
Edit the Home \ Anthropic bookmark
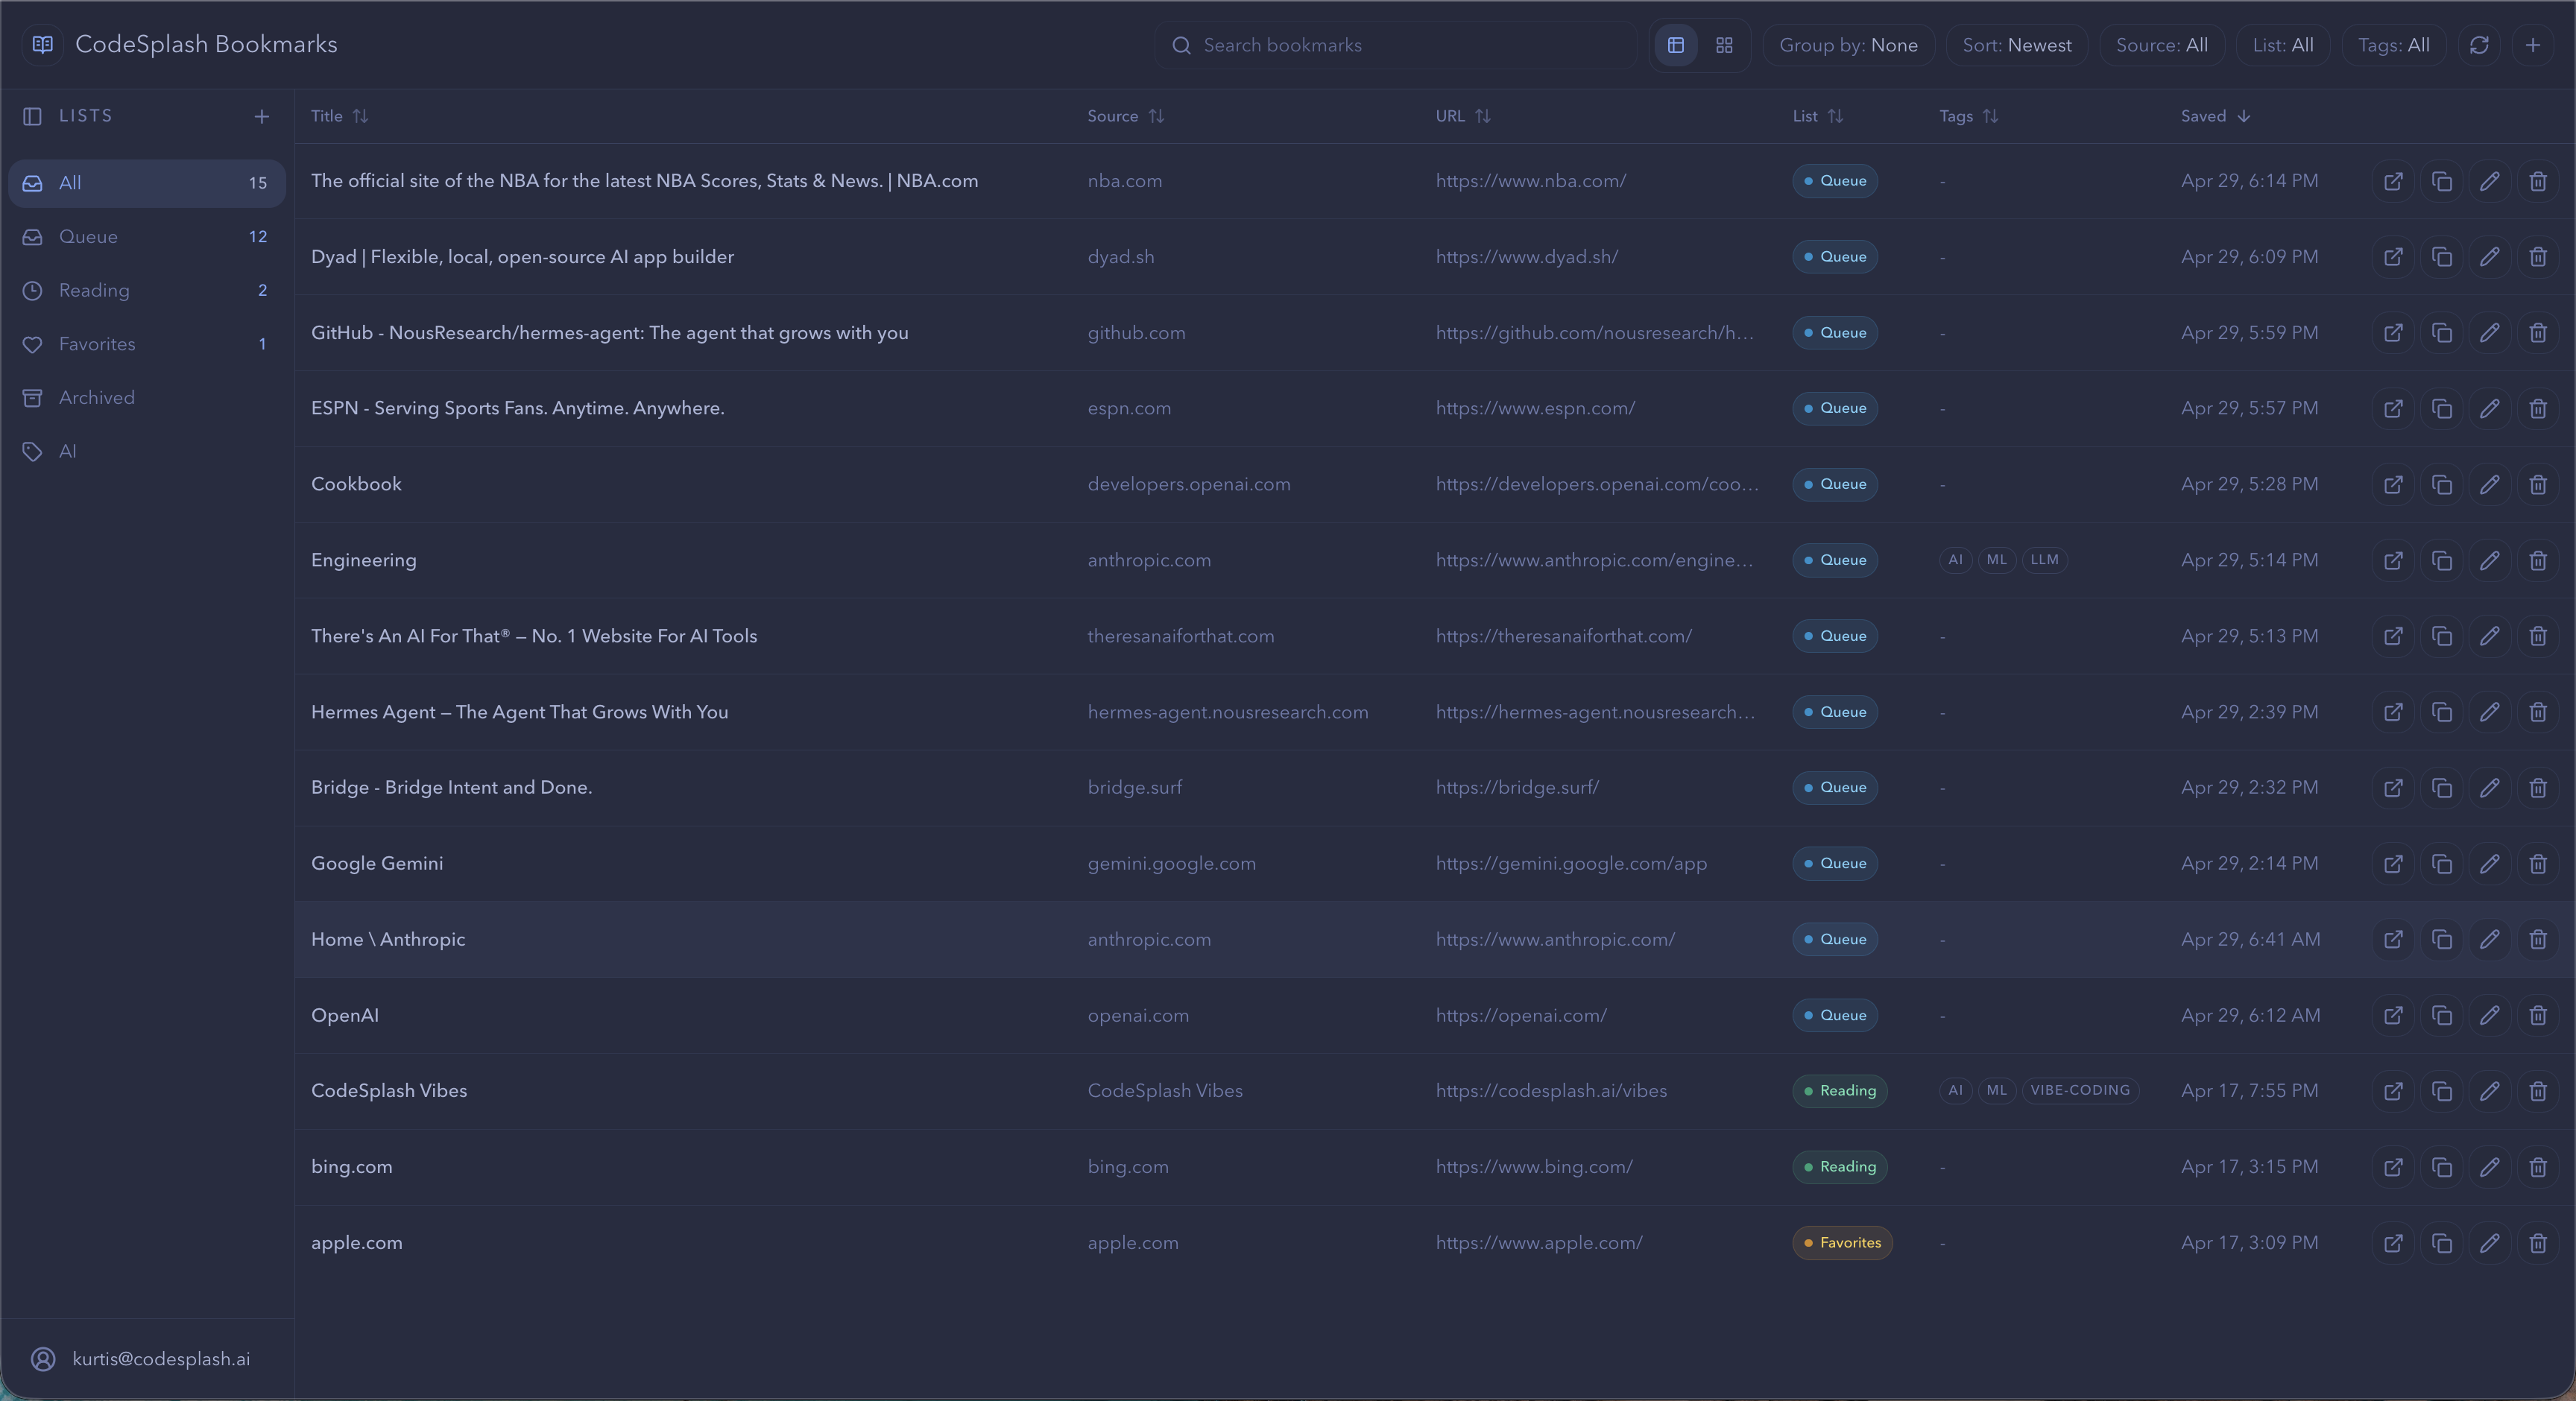pos(2489,939)
